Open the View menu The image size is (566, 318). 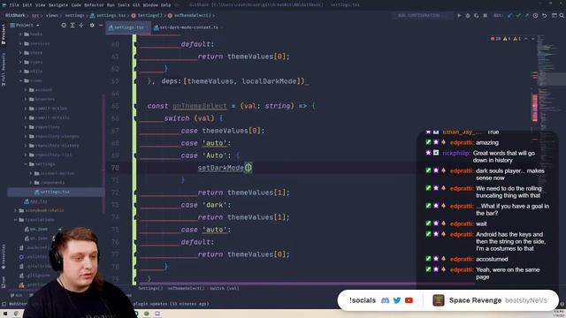40,5
